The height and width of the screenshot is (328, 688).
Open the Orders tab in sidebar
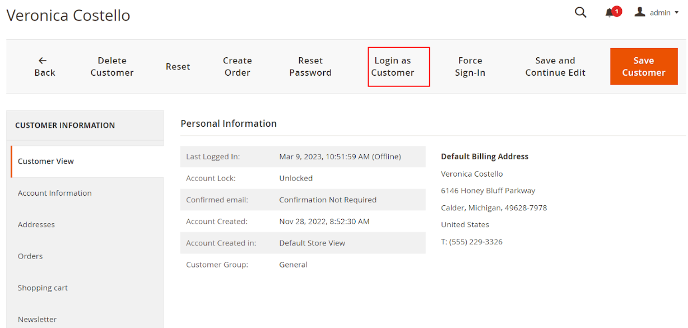(30, 256)
